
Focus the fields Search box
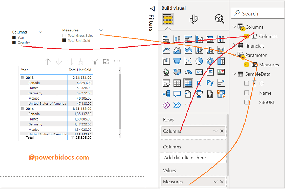coord(258,13)
